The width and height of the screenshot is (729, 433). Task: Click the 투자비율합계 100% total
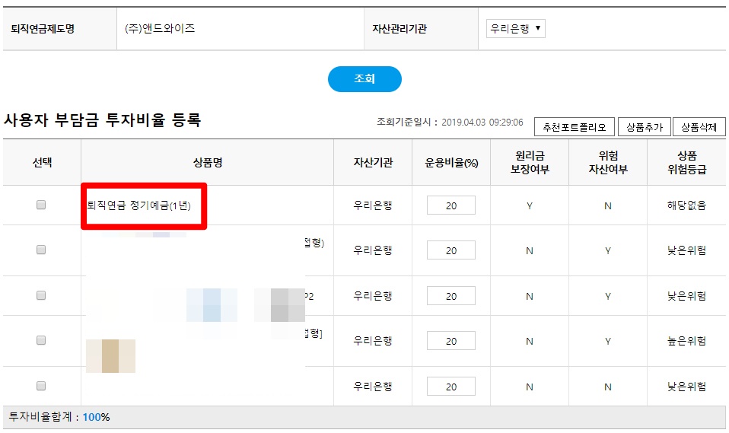click(59, 417)
